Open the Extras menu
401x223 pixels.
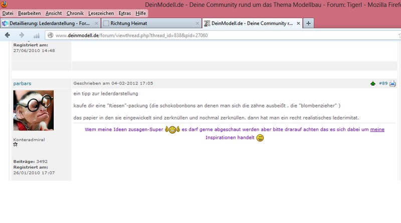coord(124,13)
